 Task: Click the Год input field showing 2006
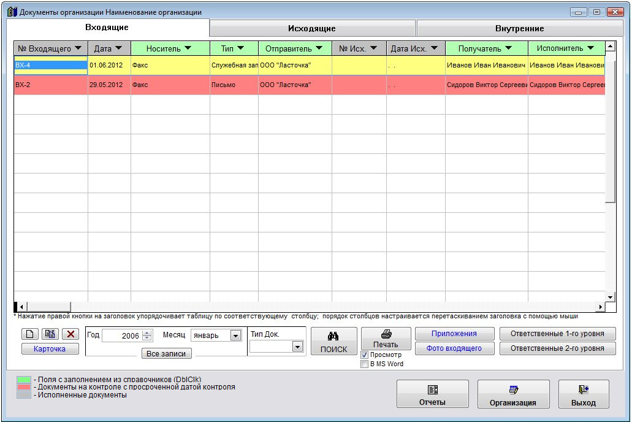pos(123,336)
